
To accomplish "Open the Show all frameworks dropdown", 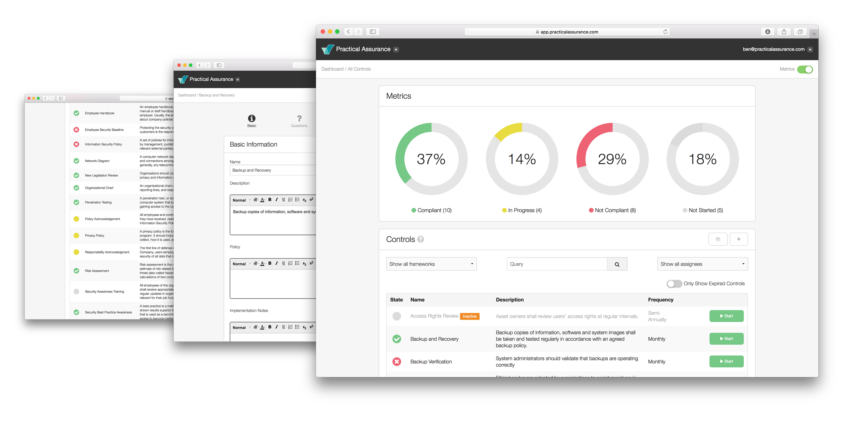I will pyautogui.click(x=431, y=264).
